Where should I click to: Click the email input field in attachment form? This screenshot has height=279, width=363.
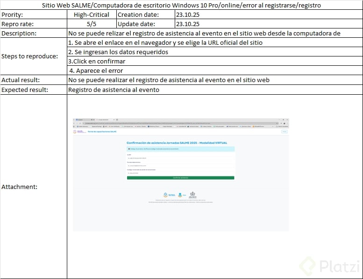pos(181,166)
